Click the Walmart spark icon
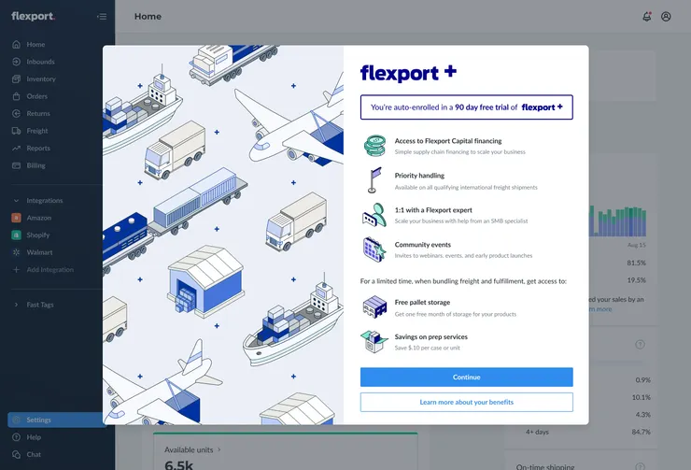 point(16,252)
